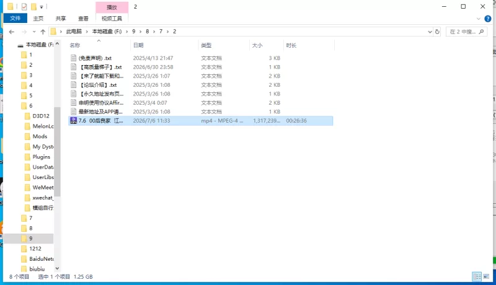Click the duration value 00:26:36
This screenshot has height=285, width=496.
pyautogui.click(x=296, y=121)
